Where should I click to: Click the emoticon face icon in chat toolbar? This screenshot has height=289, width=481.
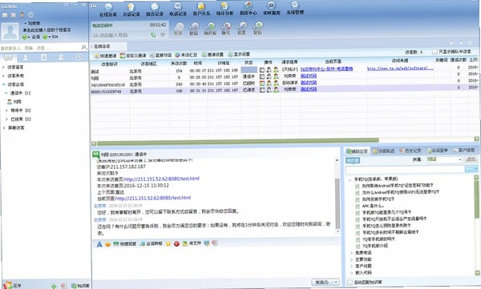[x=107, y=244]
